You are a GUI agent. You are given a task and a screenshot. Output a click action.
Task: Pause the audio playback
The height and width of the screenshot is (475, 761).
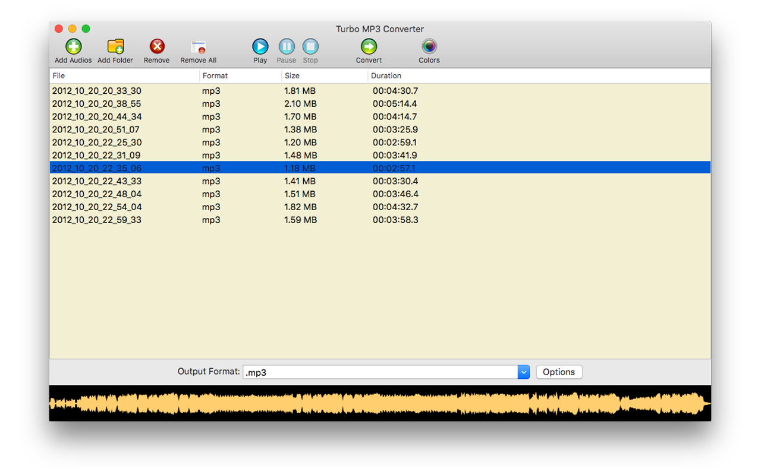pyautogui.click(x=287, y=47)
